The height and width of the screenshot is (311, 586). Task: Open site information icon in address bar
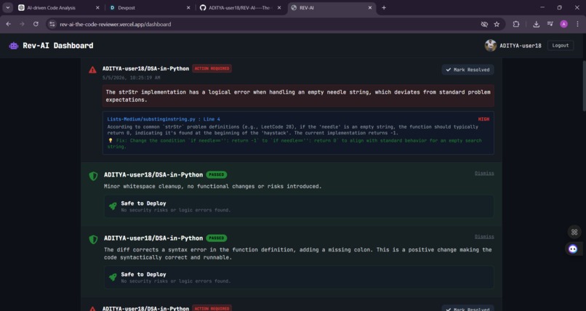52,24
